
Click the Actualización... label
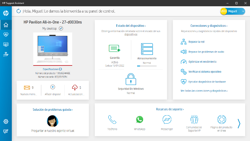coord(76,94)
